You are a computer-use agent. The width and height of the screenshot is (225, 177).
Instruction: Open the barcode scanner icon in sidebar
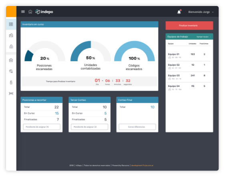pyautogui.click(x=11, y=94)
